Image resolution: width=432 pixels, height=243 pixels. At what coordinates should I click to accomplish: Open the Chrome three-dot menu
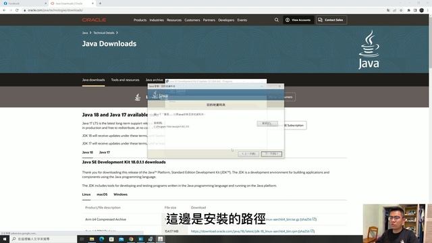(x=428, y=10)
